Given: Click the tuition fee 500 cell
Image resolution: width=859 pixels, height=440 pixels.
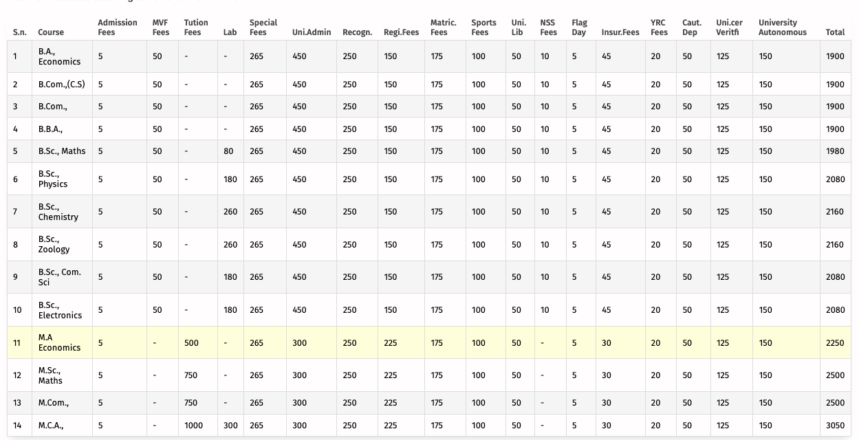Looking at the screenshot, I should point(191,343).
